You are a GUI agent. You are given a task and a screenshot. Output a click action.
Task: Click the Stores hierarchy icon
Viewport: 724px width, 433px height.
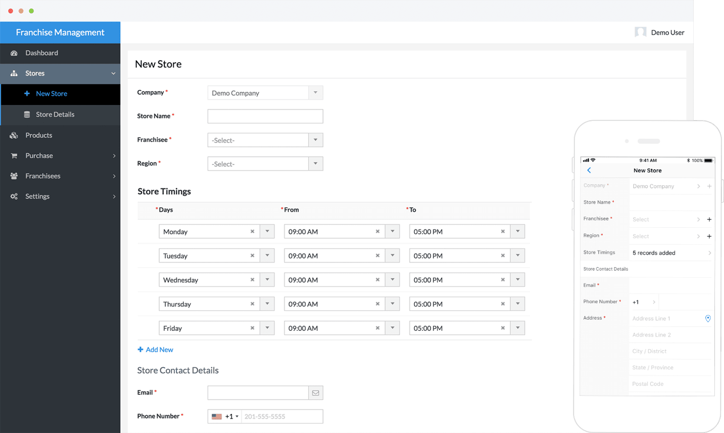point(14,73)
